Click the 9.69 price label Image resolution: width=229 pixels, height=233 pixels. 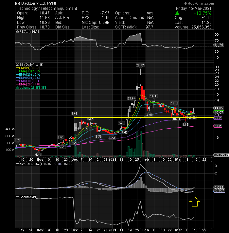click(x=74, y=114)
